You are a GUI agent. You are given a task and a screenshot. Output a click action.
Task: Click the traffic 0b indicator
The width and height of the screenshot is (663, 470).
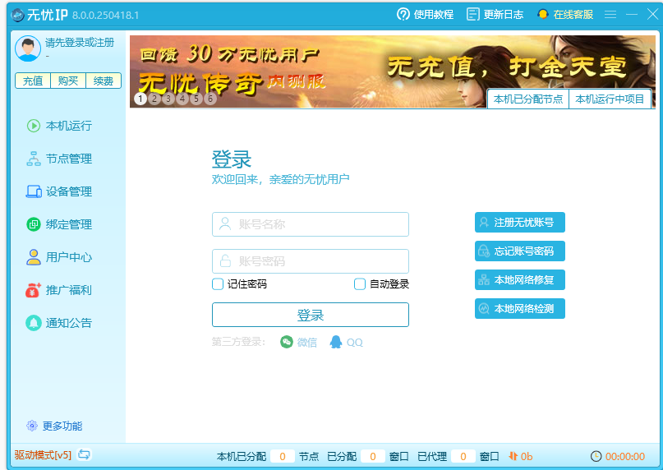(x=521, y=457)
